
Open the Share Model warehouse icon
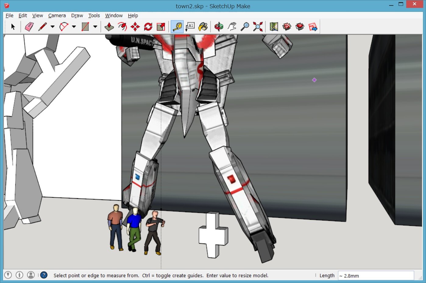point(300,27)
